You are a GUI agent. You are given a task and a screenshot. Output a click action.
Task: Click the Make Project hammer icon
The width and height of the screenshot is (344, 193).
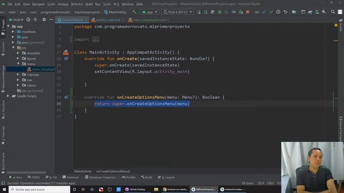click(x=134, y=12)
